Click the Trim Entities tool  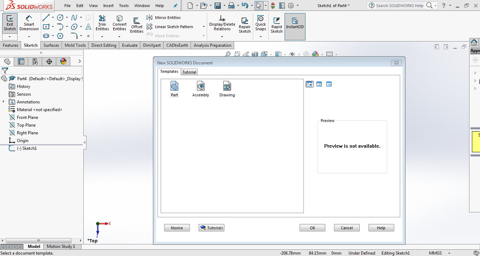[x=102, y=23]
